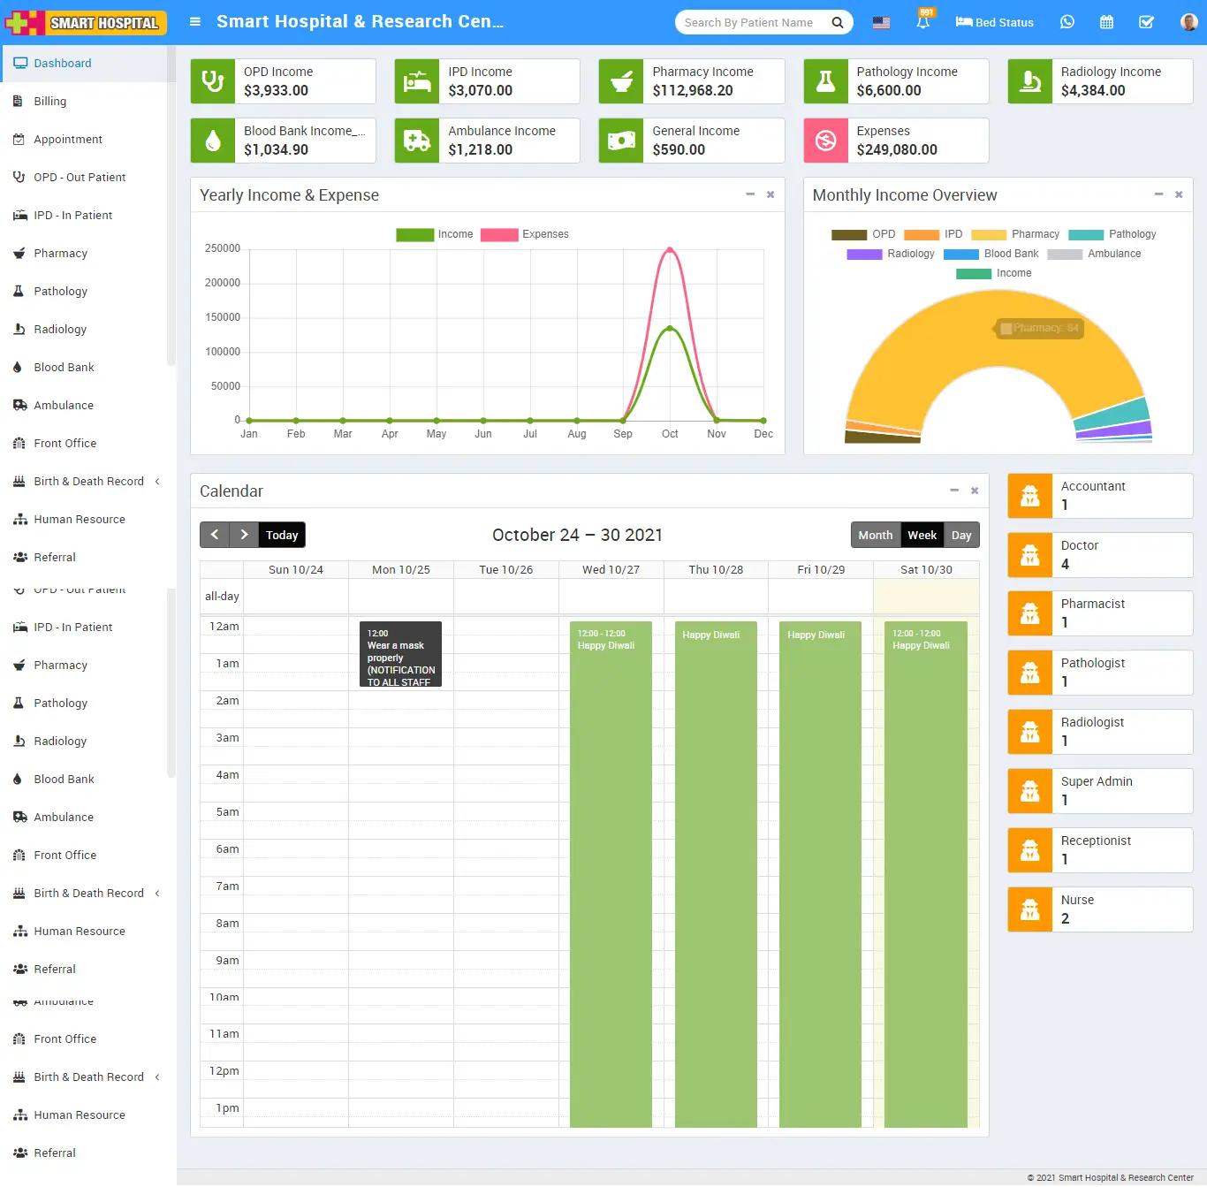The image size is (1207, 1187).
Task: Click the Today button in calendar
Action: coord(281,535)
